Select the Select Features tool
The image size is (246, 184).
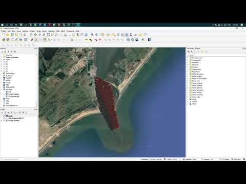[102, 35]
